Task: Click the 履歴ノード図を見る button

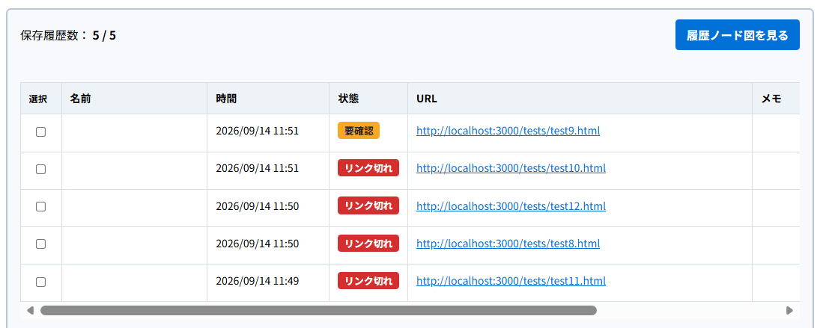Action: (x=737, y=35)
